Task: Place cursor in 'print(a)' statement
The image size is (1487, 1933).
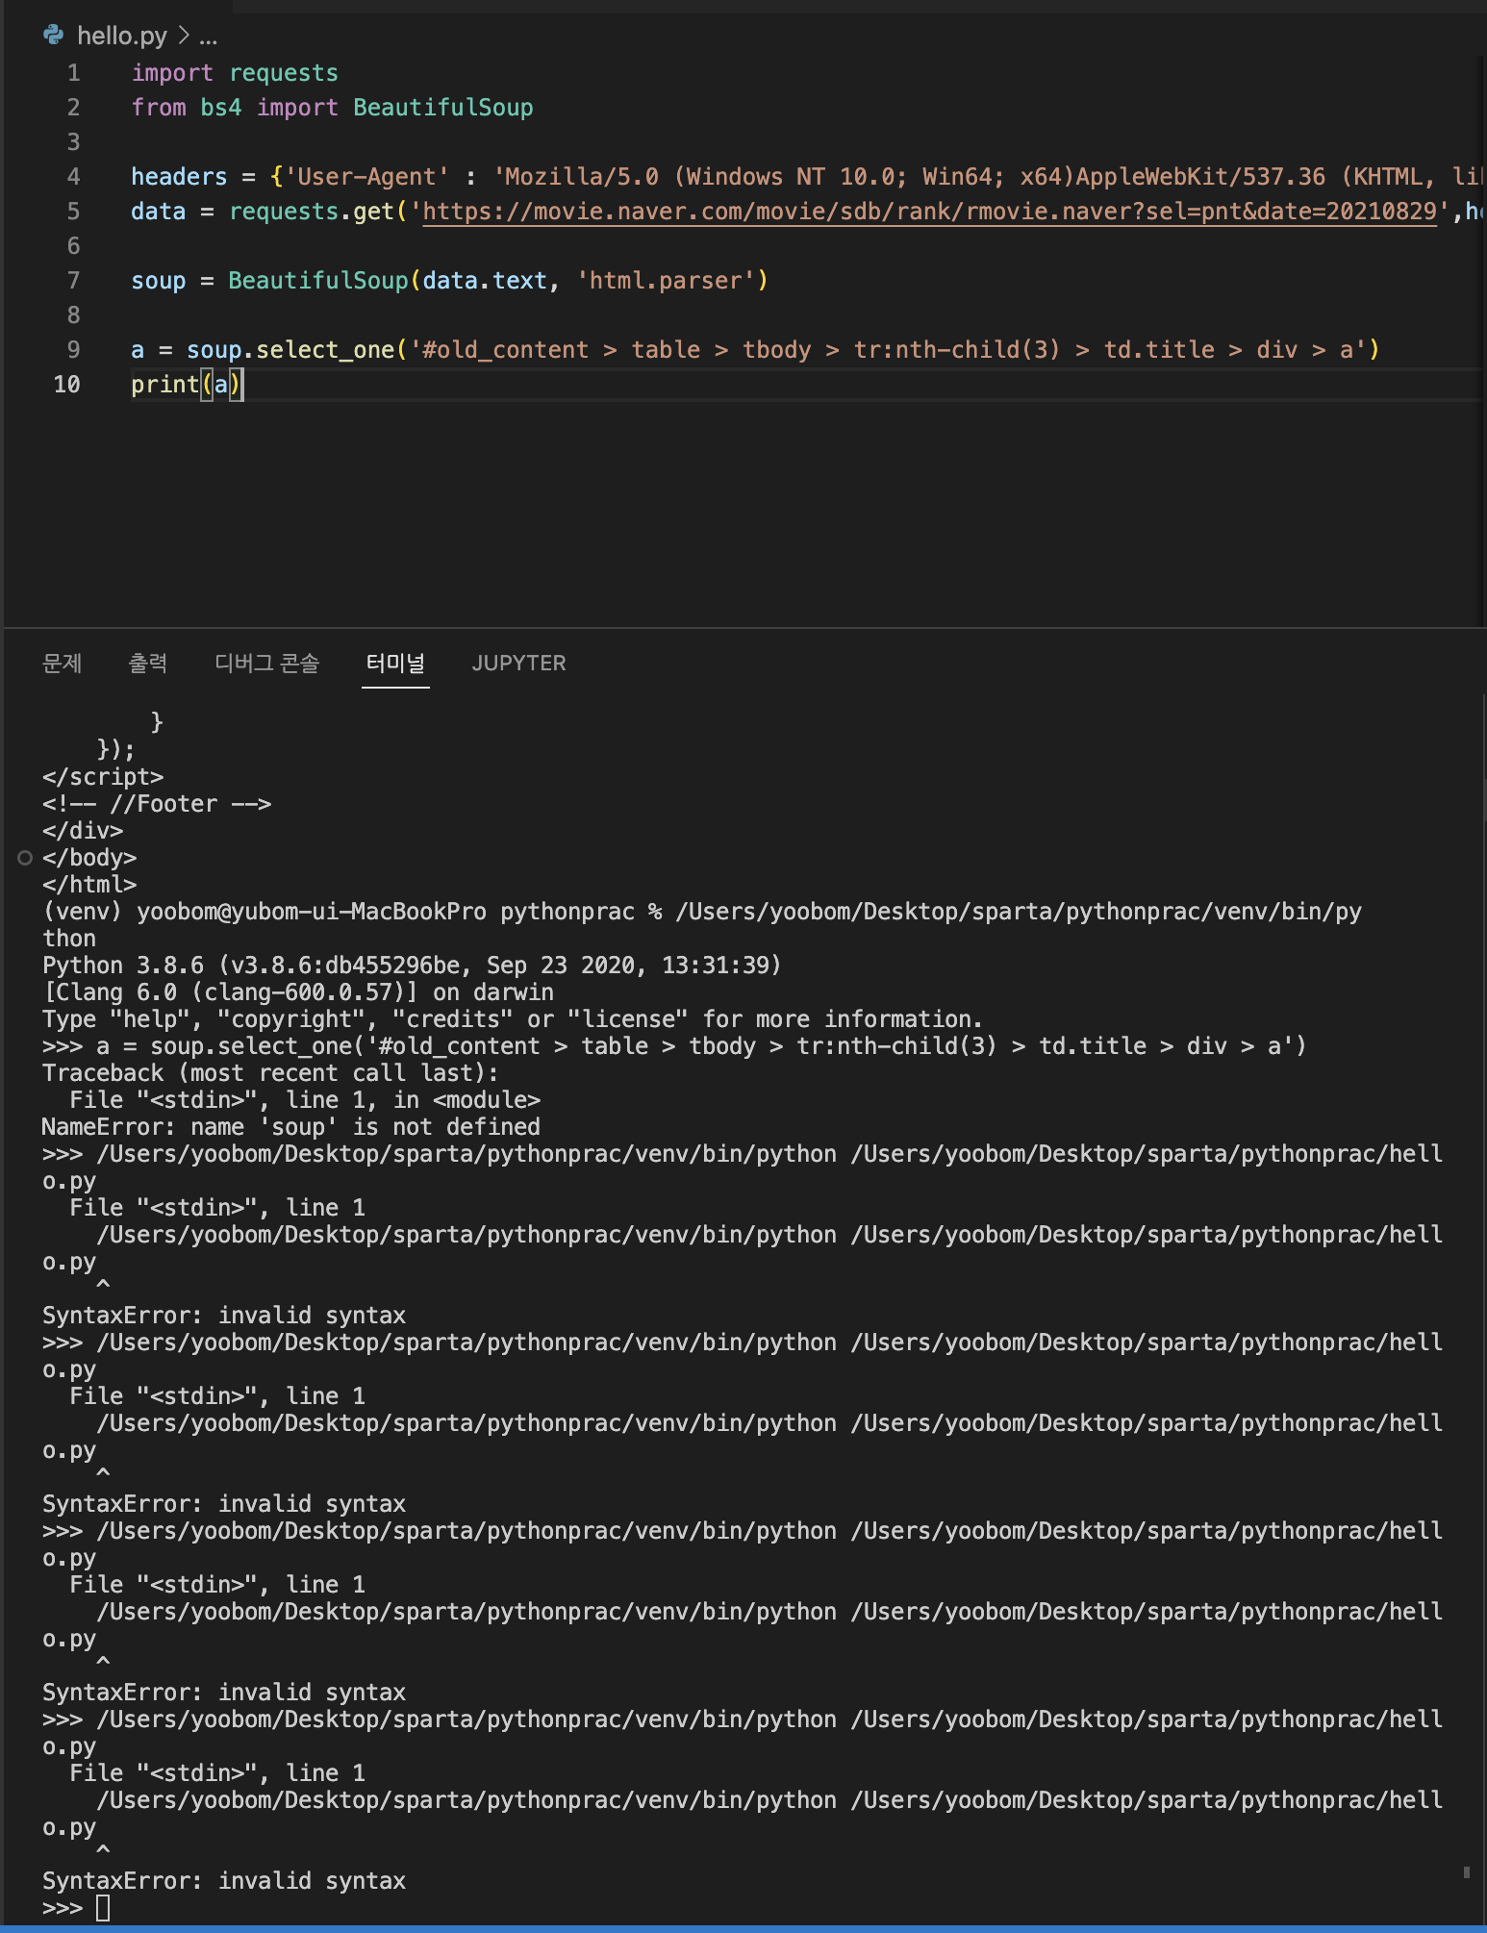Action: tap(187, 385)
